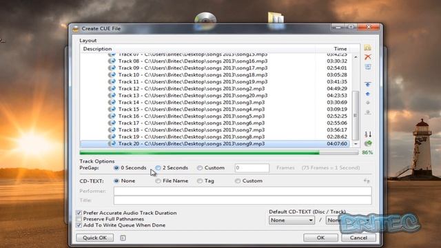Confirm with the OK button
Viewport: 441px width, 248px height.
320,238
